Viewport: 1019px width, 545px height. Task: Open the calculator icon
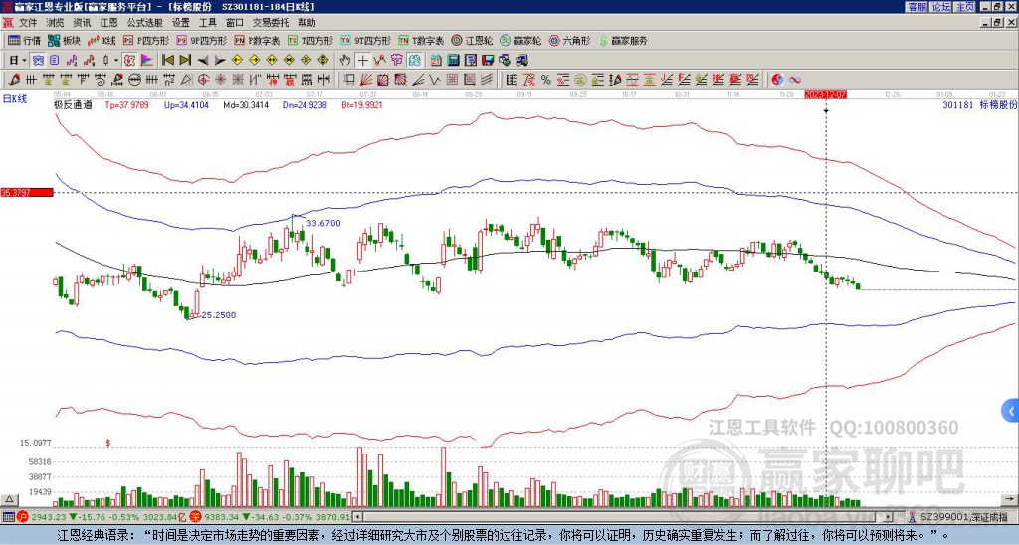[454, 61]
